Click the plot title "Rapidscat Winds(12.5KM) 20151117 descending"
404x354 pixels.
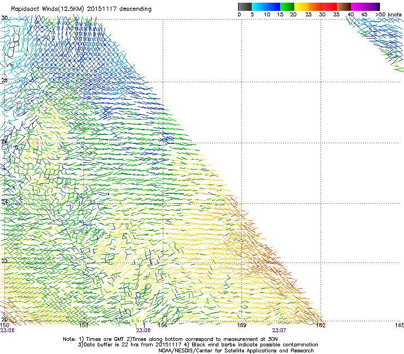click(x=81, y=9)
